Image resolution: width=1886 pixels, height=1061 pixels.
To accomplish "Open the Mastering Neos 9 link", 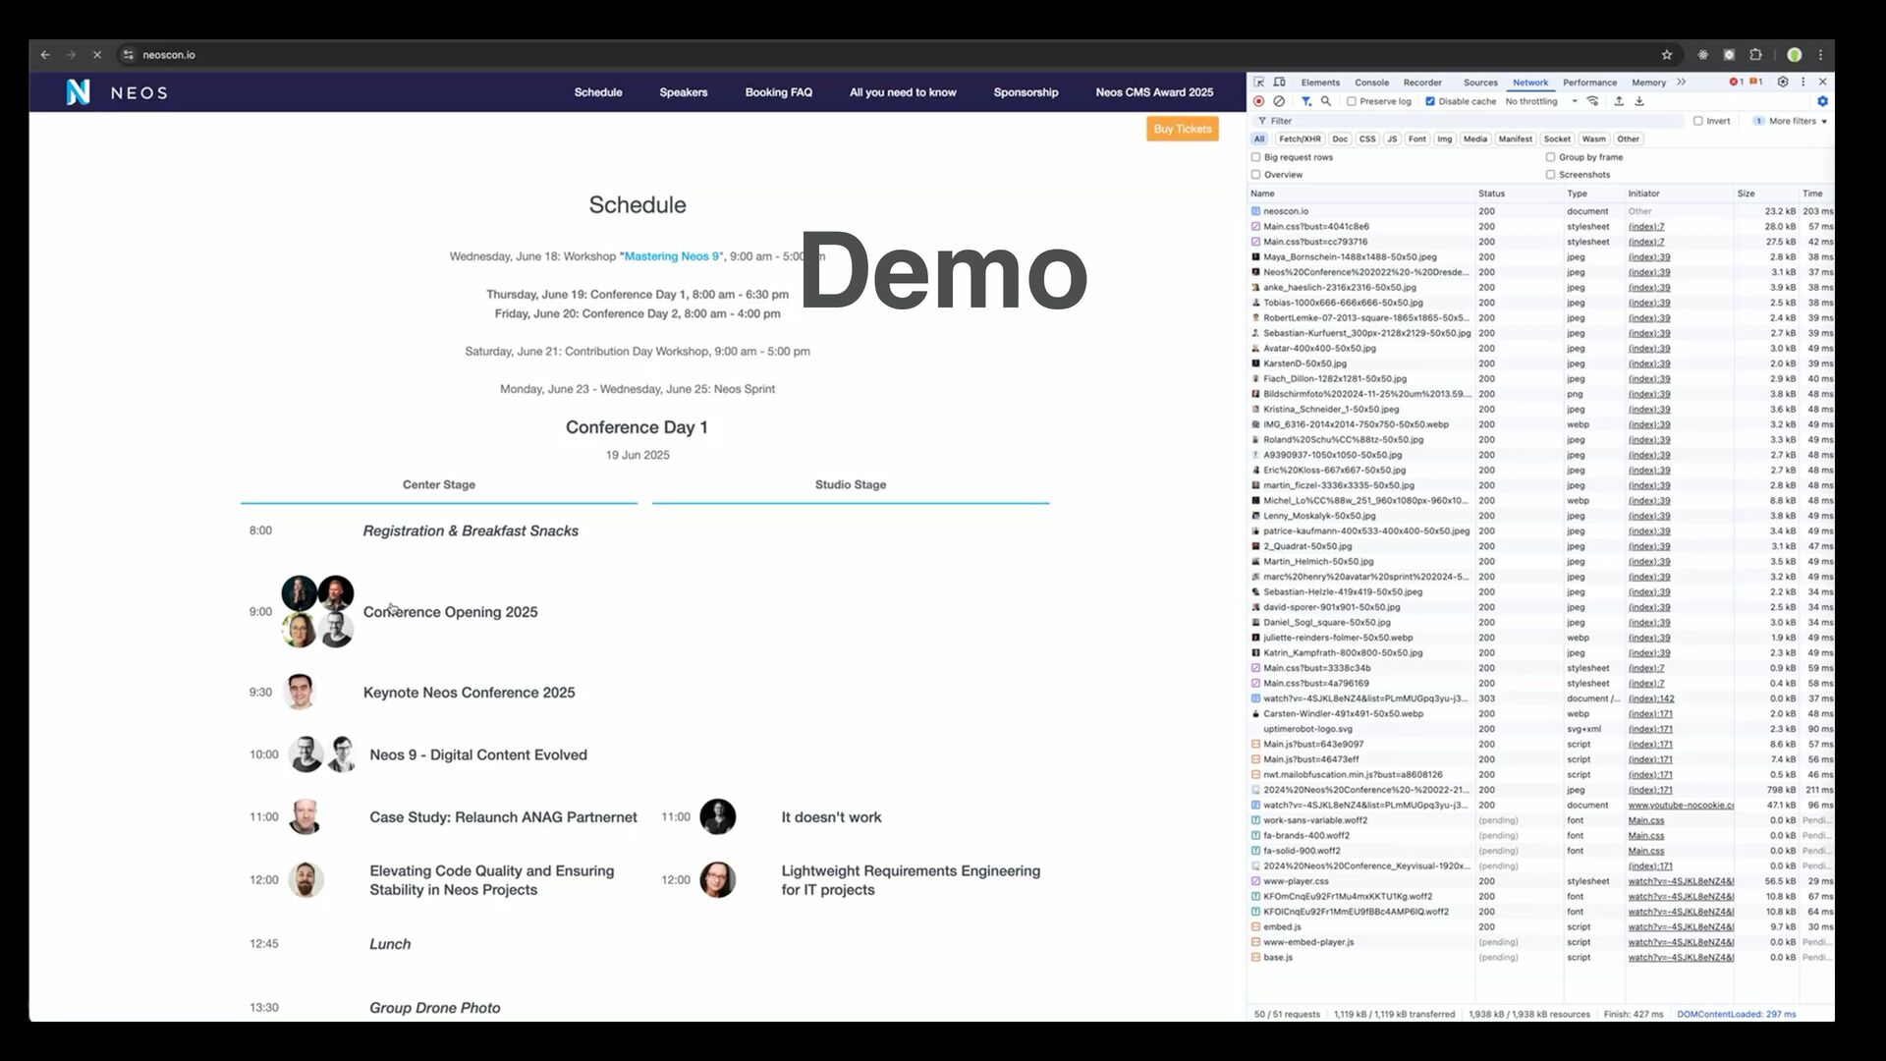I will 672,256.
